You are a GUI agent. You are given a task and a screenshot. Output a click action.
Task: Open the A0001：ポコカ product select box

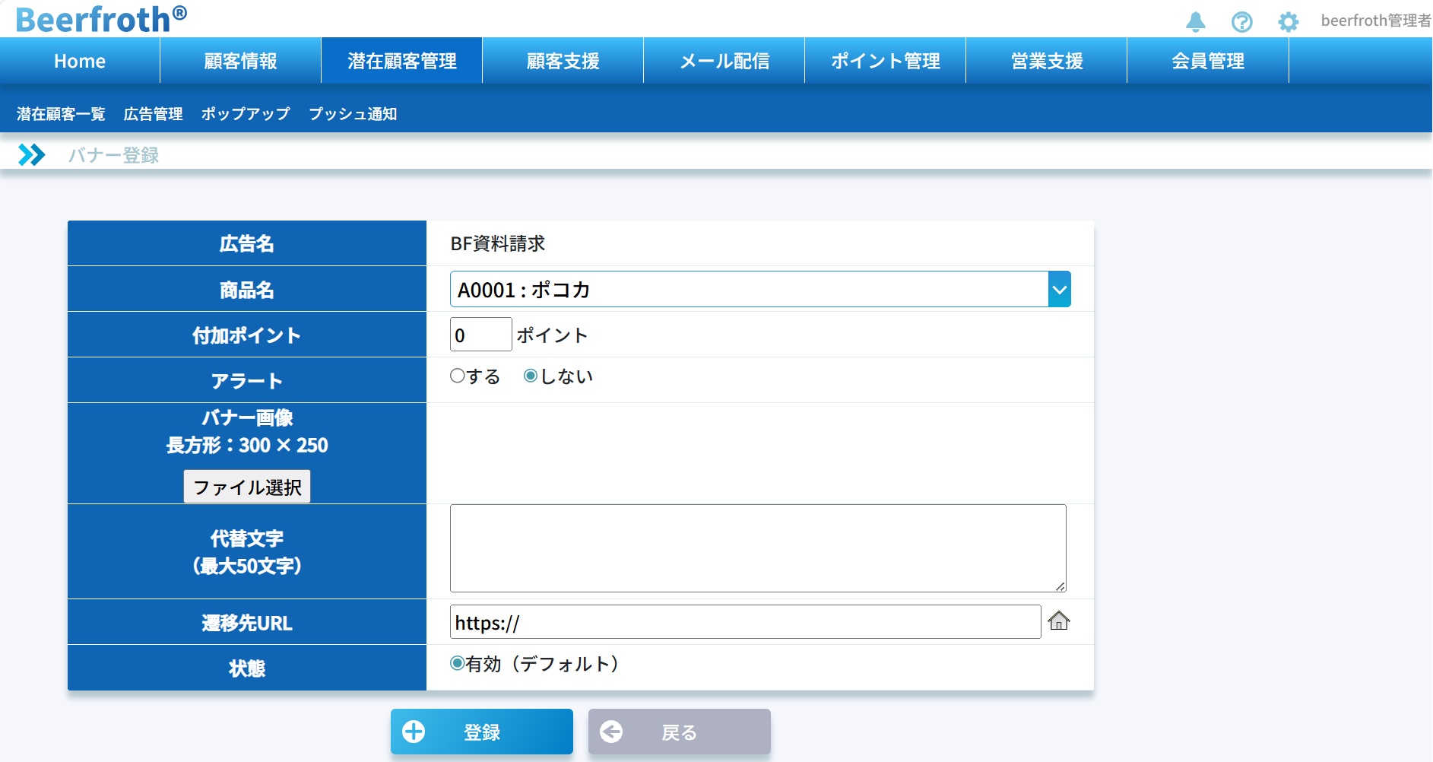(x=748, y=290)
